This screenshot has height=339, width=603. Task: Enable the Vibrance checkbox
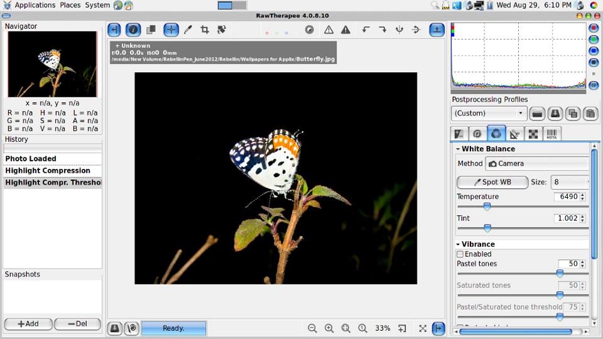tap(460, 254)
